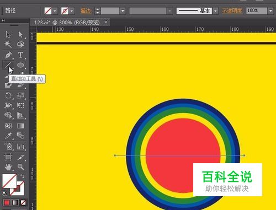276x210 pixels.
Task: Activate the Artboard tool
Action: pyautogui.click(x=8, y=157)
